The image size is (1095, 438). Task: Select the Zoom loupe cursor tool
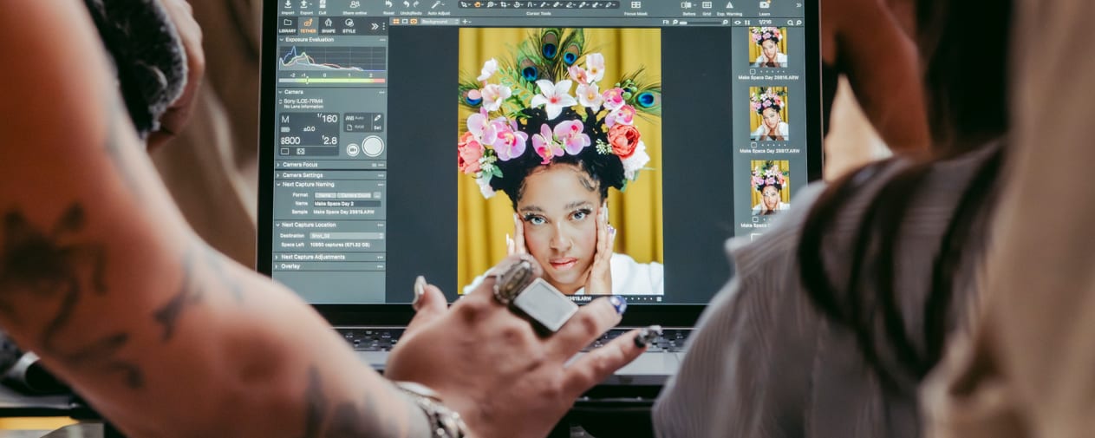click(490, 4)
